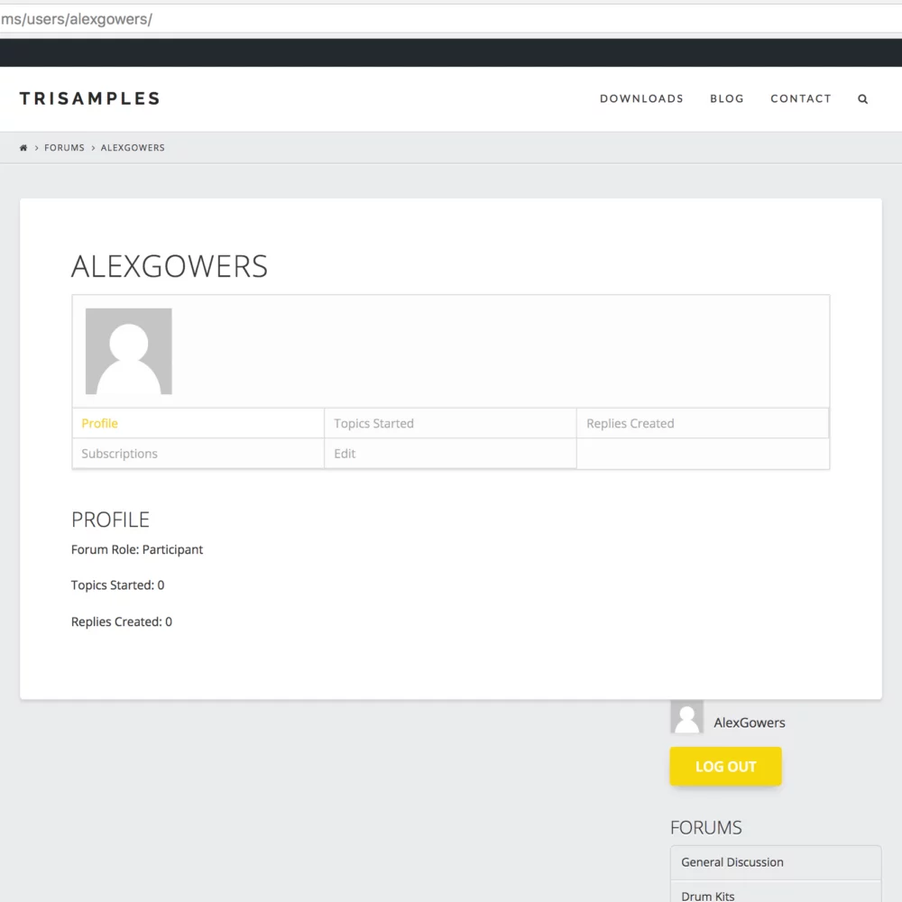Click the TRISAMPLES site logo
This screenshot has height=902, width=902.
point(89,98)
